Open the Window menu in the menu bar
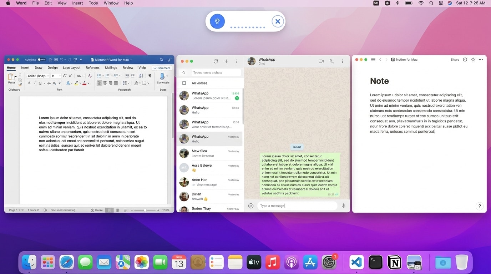 tap(111, 3)
